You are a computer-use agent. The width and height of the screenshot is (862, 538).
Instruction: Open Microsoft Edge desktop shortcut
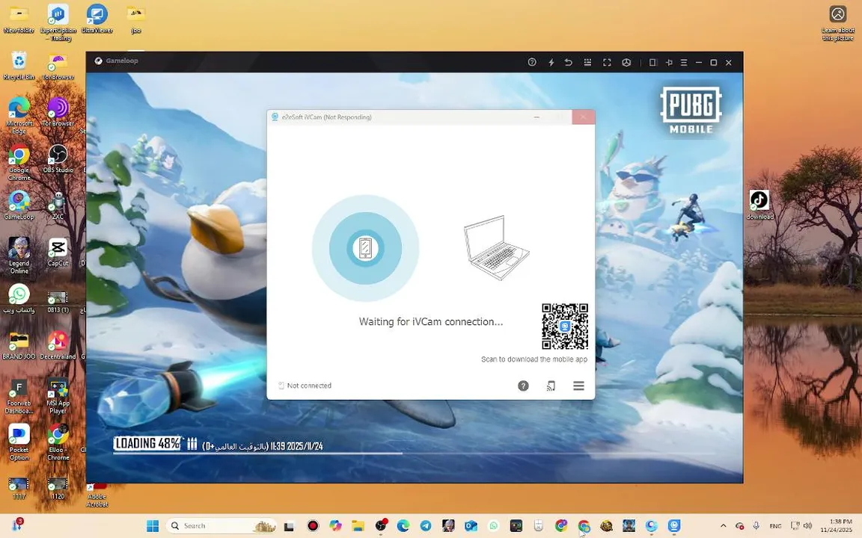coord(19,115)
